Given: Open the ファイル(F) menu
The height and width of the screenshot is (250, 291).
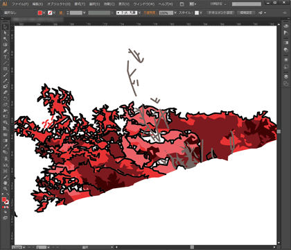Looking at the screenshot, I should (x=20, y=4).
